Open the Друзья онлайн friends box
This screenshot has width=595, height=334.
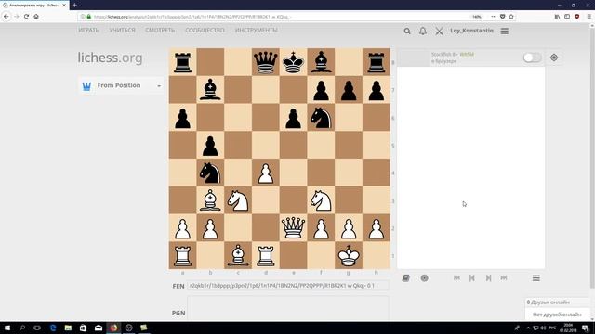(558, 302)
